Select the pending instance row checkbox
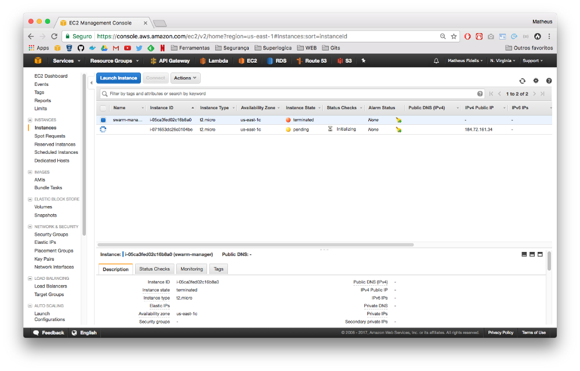This screenshot has height=371, width=580. coord(103,129)
